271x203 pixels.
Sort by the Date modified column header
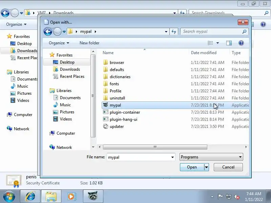click(x=204, y=53)
